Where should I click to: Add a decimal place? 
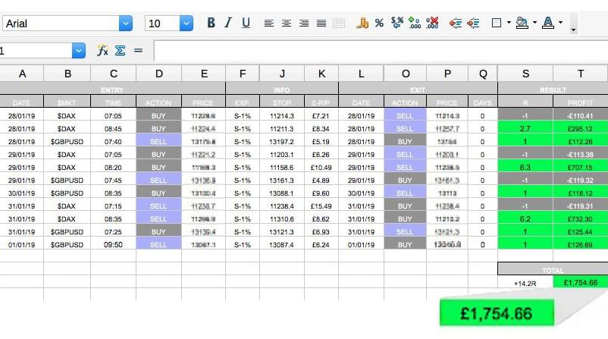[414, 24]
